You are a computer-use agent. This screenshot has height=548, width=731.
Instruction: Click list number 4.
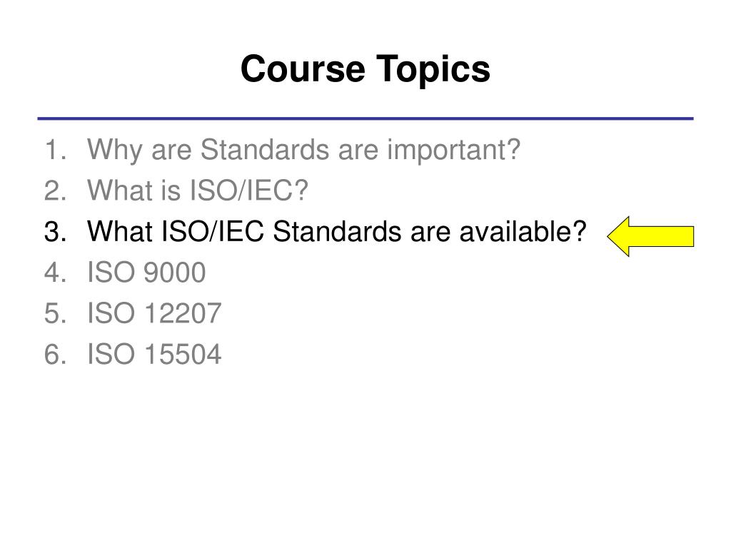pyautogui.click(x=55, y=272)
